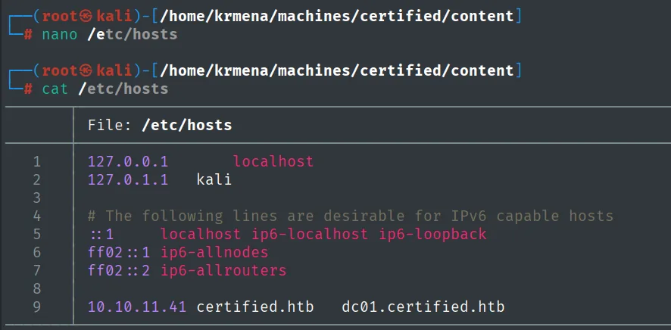Viewport: 671px width, 330px height.
Task: Click the directory path in the nano prompt line
Action: coord(337,16)
